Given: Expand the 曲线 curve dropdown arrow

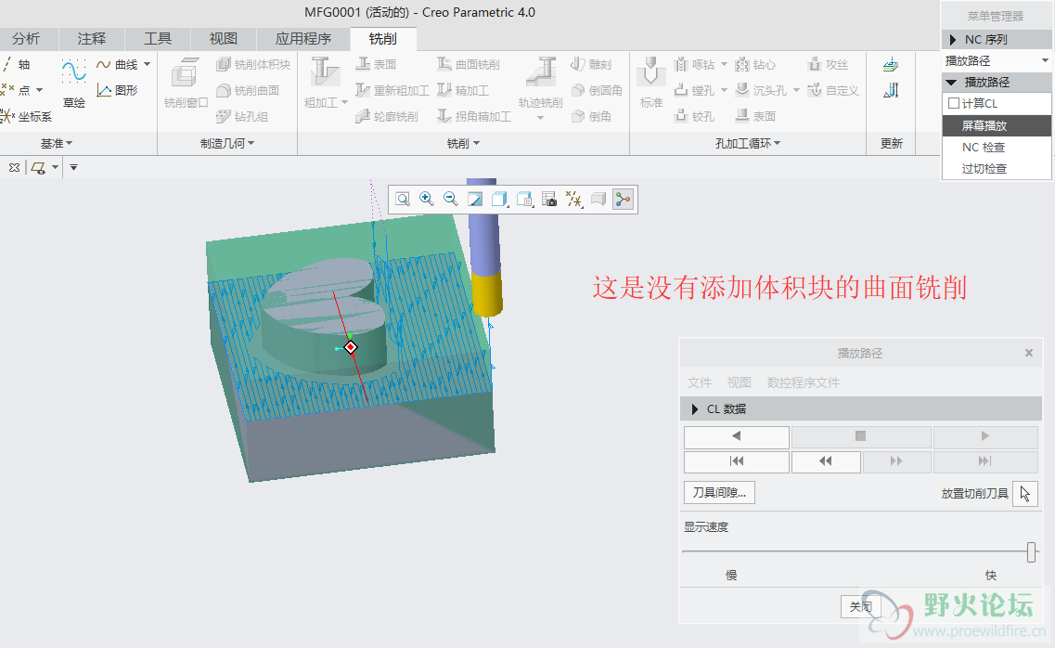Looking at the screenshot, I should point(148,65).
